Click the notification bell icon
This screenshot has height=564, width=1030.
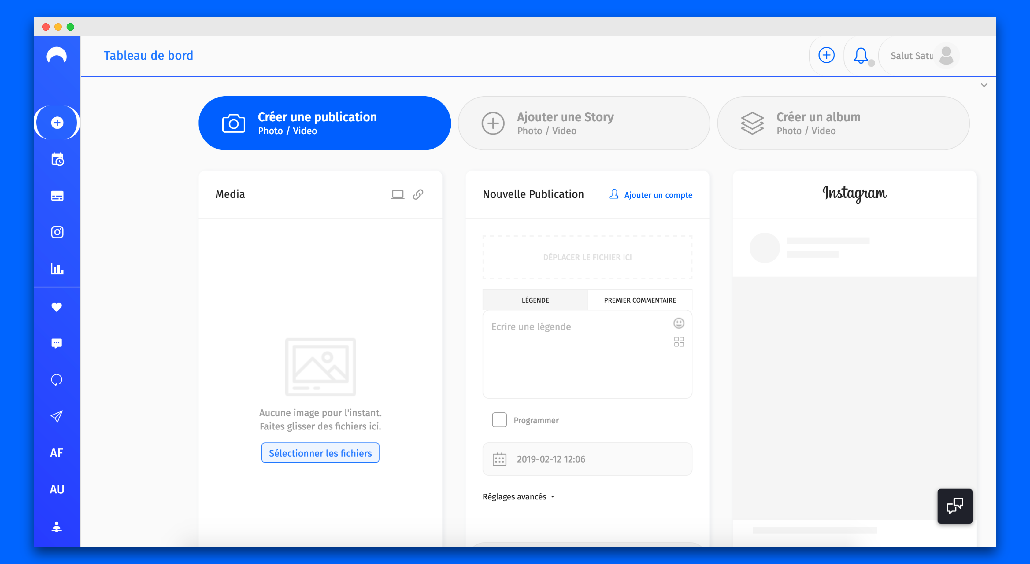click(861, 56)
